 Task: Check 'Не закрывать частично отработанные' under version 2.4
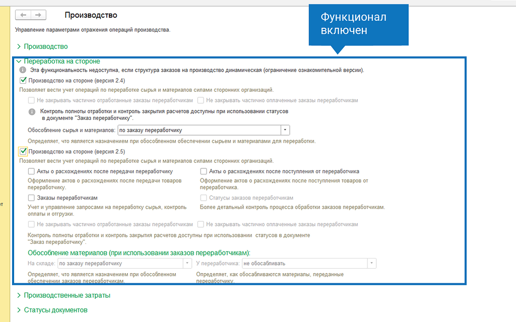(x=31, y=100)
